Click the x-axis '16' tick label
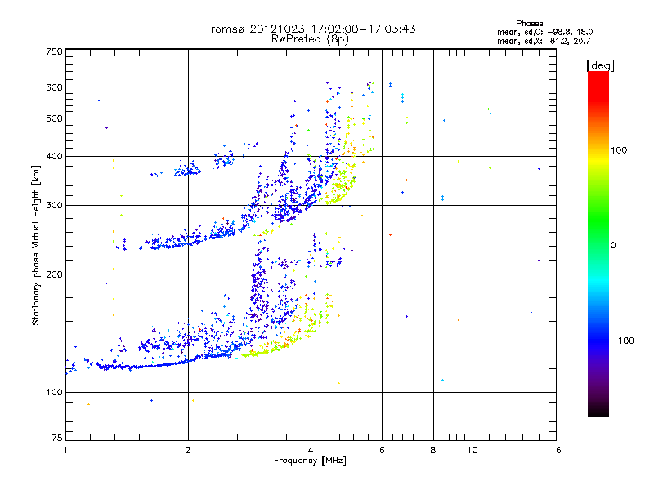The height and width of the screenshot is (490, 654). click(556, 450)
